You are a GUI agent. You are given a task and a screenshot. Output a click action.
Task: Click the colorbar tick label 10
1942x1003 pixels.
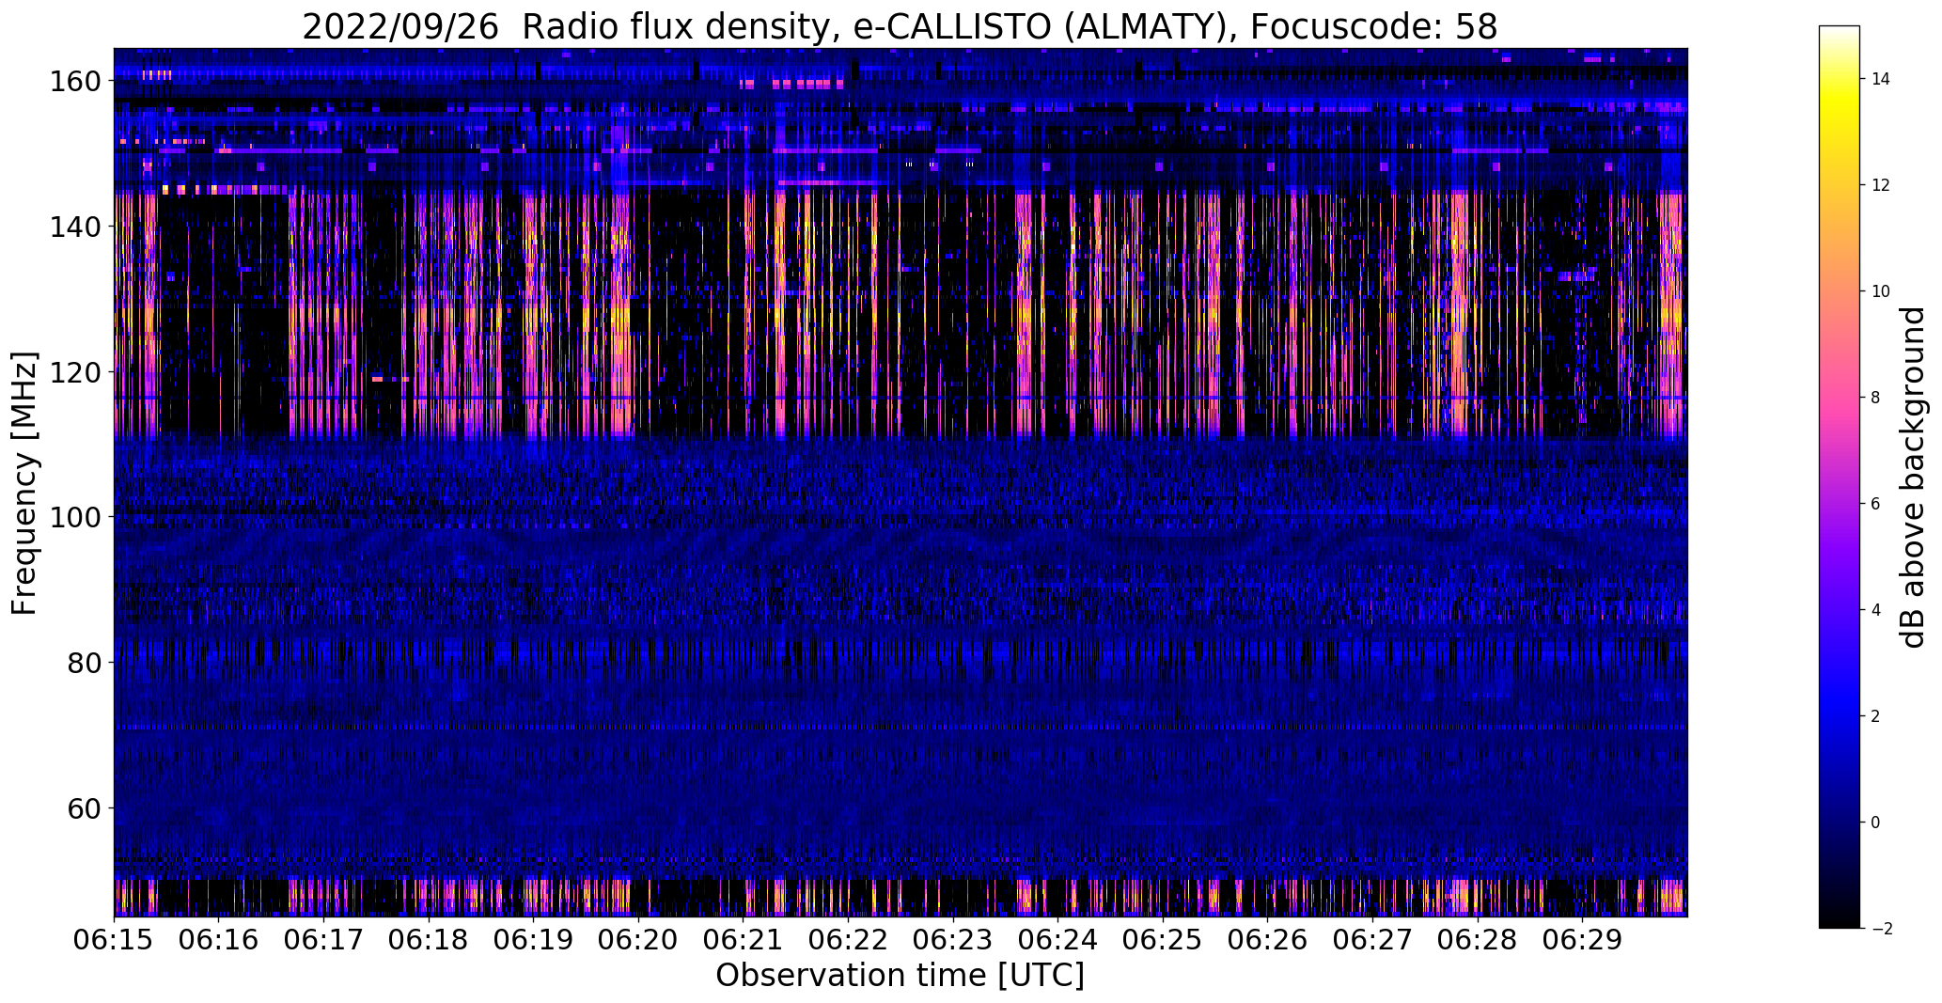tap(1881, 291)
